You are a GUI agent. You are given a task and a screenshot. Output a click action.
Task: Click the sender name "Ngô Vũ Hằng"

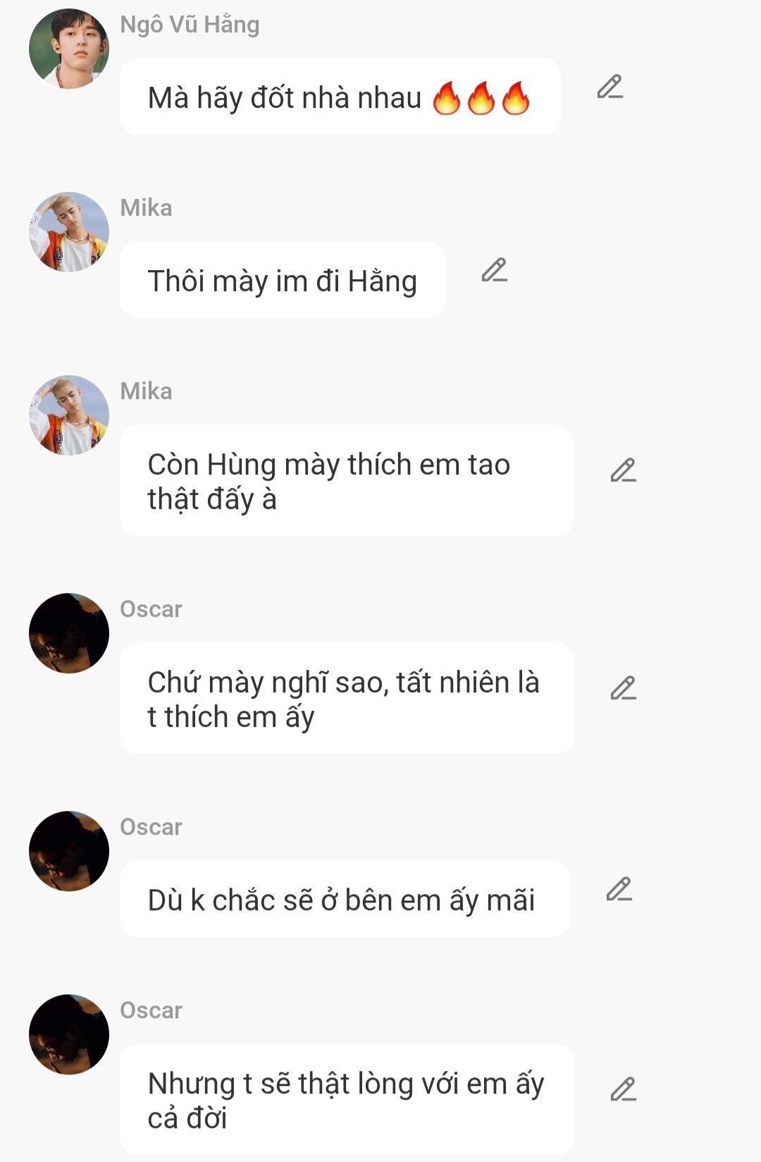tap(190, 25)
